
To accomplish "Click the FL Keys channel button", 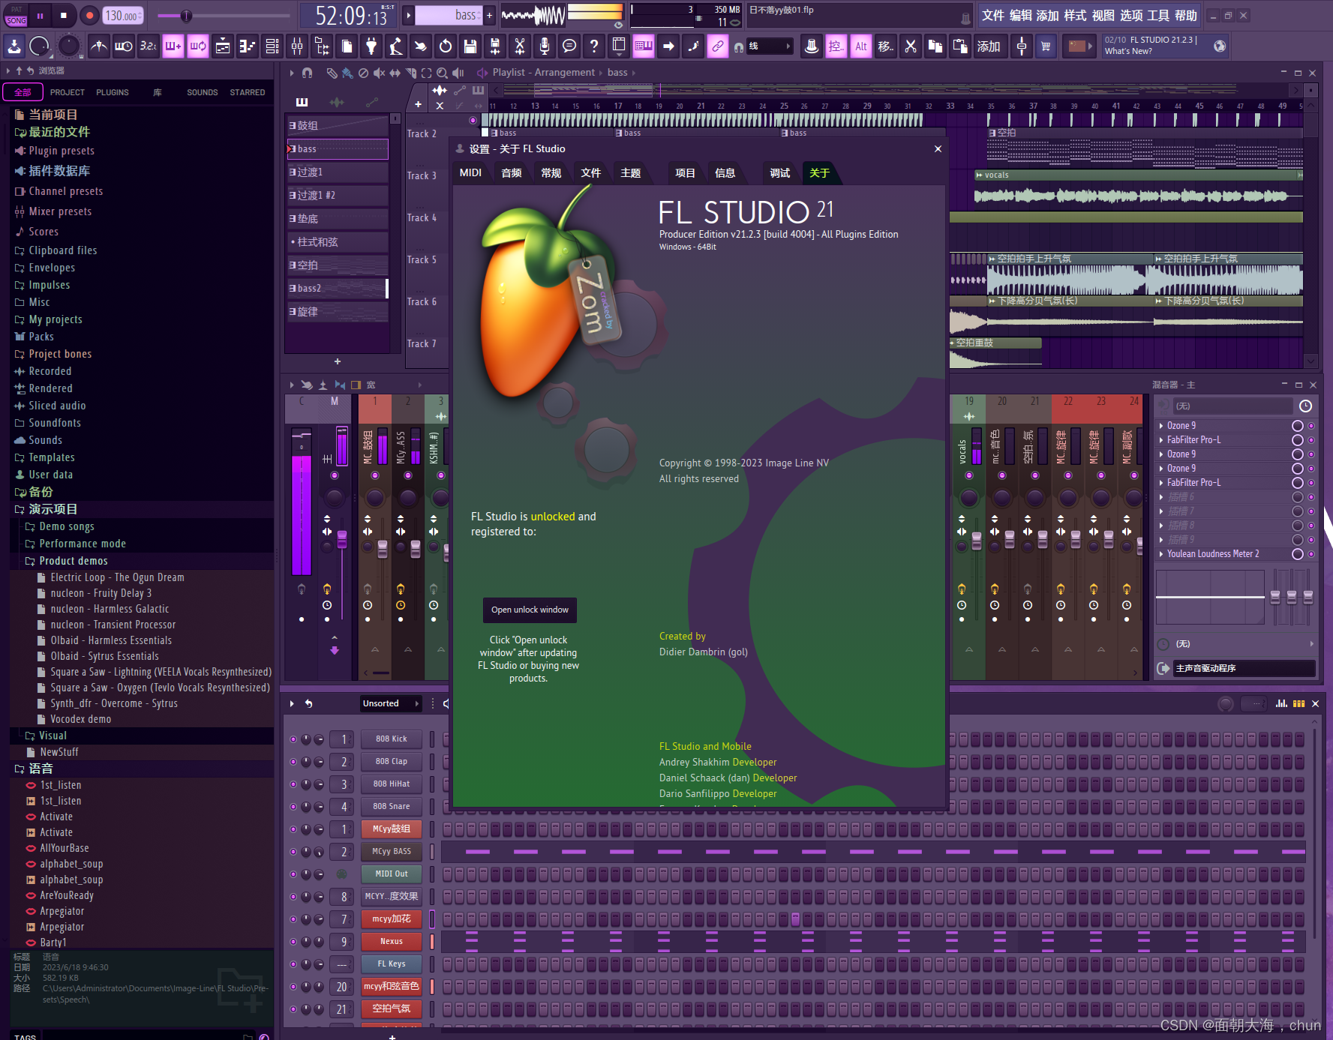I will click(392, 964).
